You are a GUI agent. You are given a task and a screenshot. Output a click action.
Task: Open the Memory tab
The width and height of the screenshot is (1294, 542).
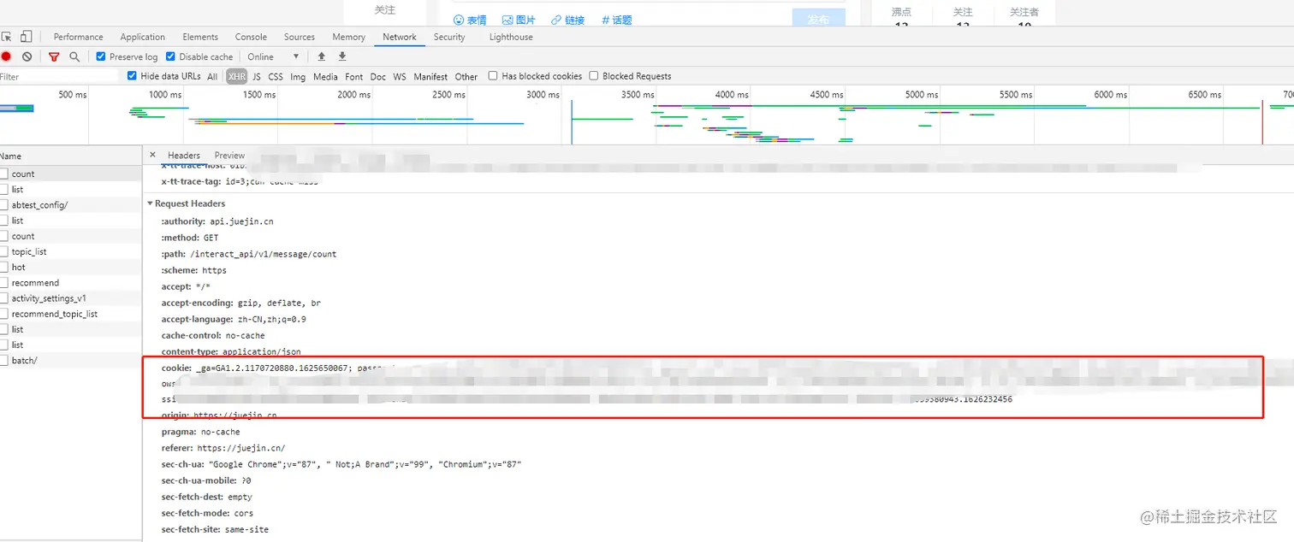(x=348, y=37)
